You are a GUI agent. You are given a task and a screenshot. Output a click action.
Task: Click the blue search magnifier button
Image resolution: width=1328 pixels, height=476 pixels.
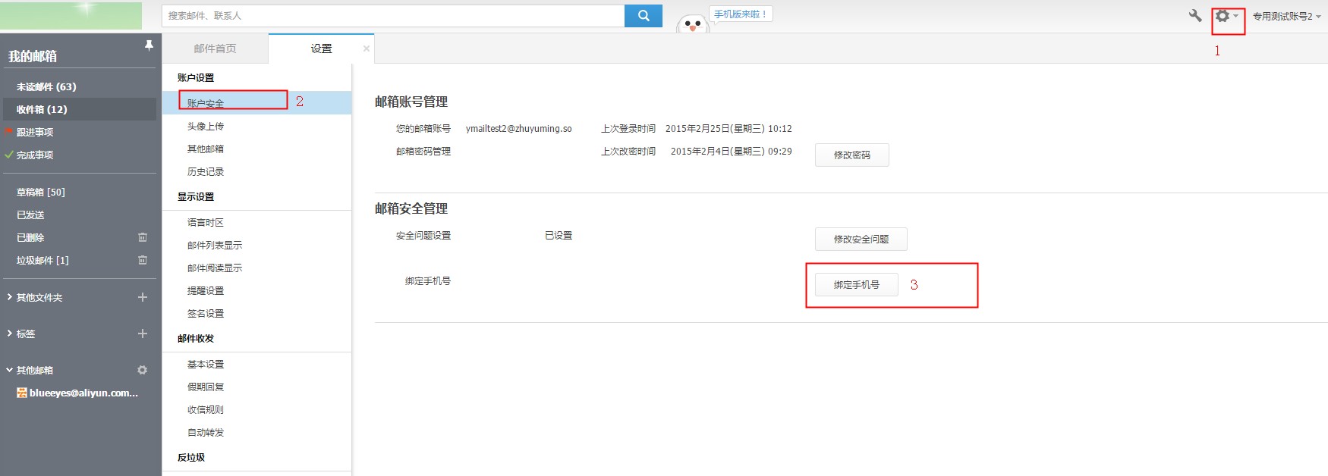pyautogui.click(x=643, y=16)
